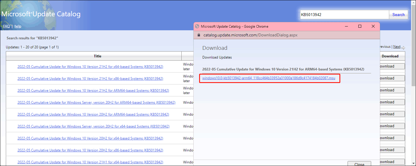Open Windows 10 21H1 x64-based Systems update link
This screenshot has width=416, height=166.
point(90,162)
